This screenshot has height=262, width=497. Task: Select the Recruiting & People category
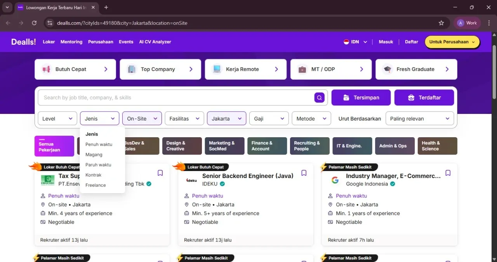click(310, 146)
